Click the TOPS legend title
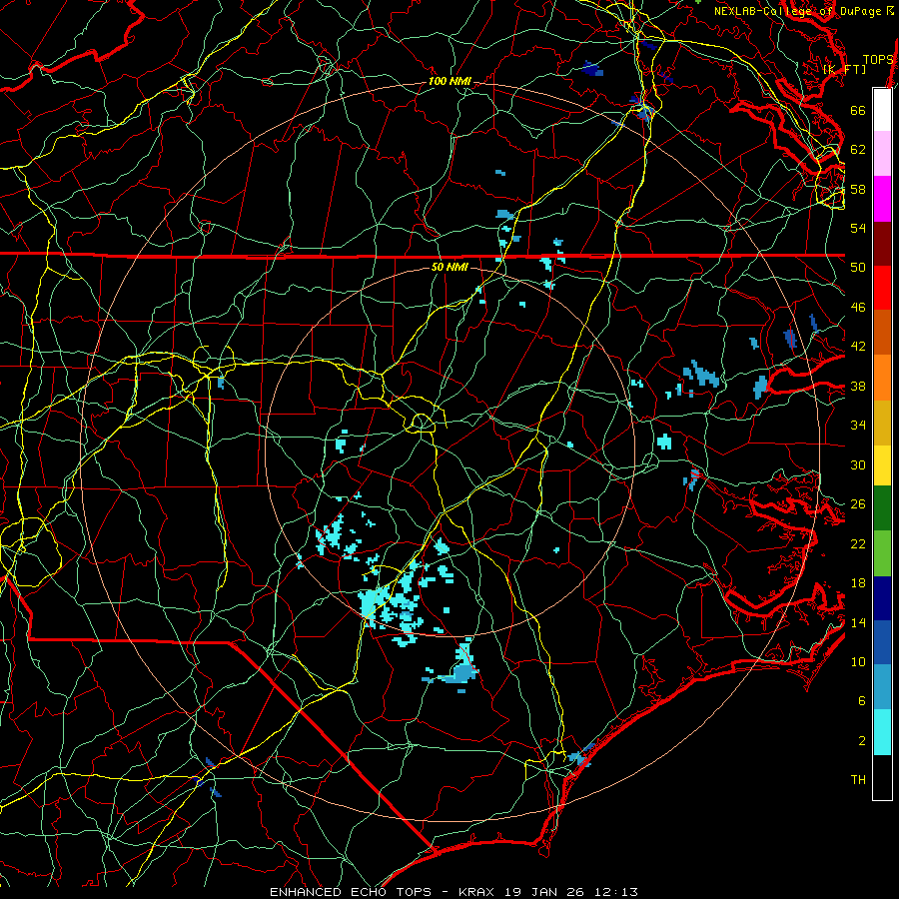 click(878, 60)
